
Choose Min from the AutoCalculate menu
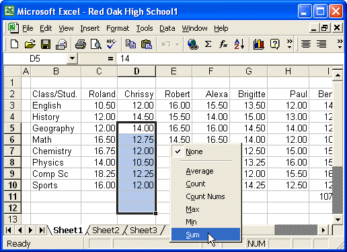point(206,222)
